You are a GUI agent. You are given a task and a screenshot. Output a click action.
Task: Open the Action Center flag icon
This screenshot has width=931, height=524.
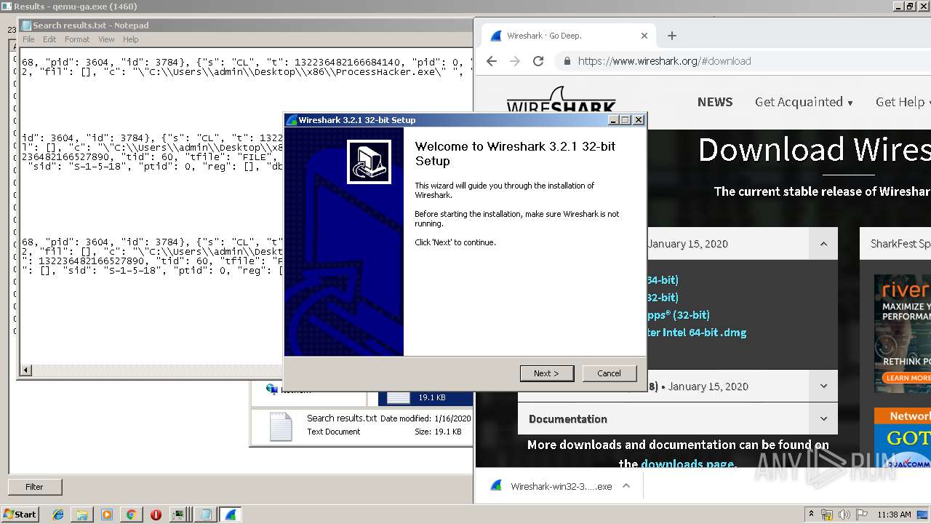pyautogui.click(x=862, y=515)
